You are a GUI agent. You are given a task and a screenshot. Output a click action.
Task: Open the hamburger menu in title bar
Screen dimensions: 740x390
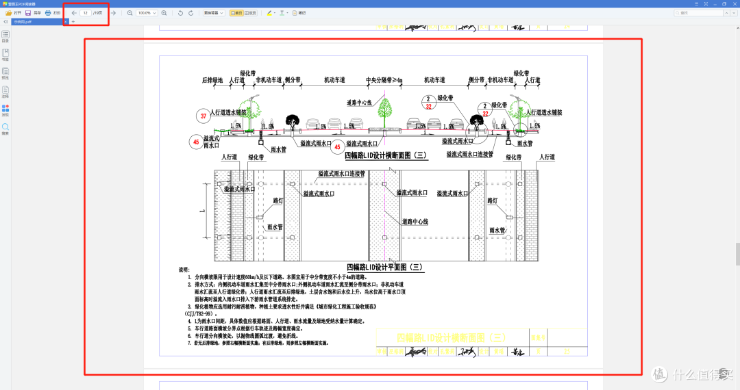pos(697,4)
